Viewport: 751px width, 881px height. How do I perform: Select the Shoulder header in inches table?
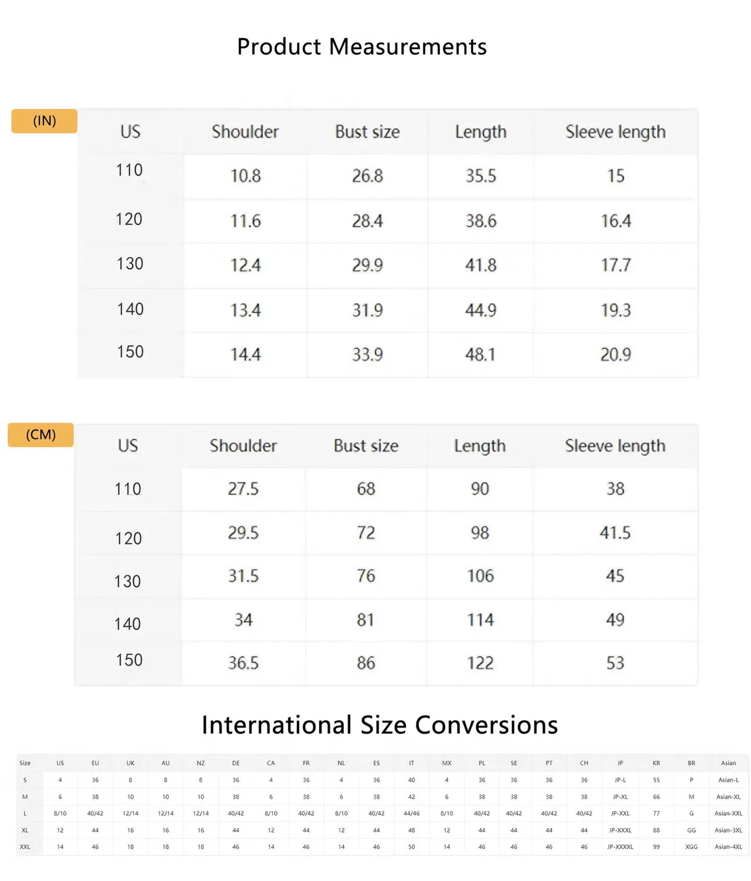[245, 132]
